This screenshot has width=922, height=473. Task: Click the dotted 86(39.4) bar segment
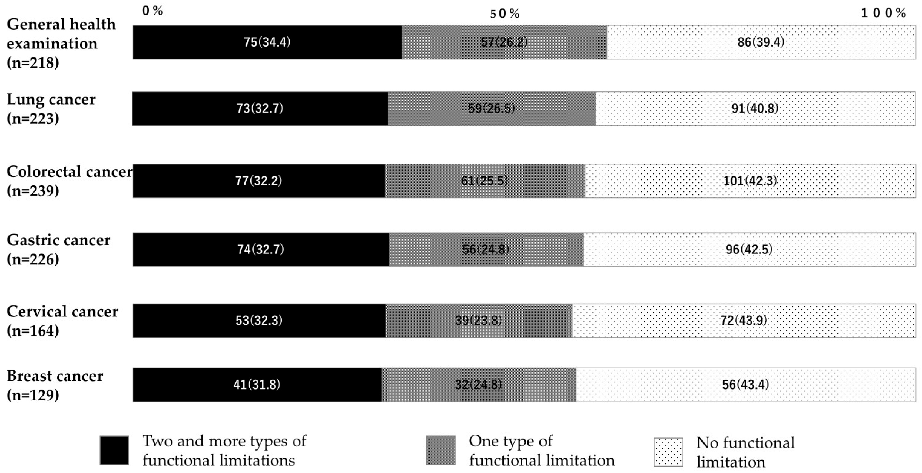(761, 42)
